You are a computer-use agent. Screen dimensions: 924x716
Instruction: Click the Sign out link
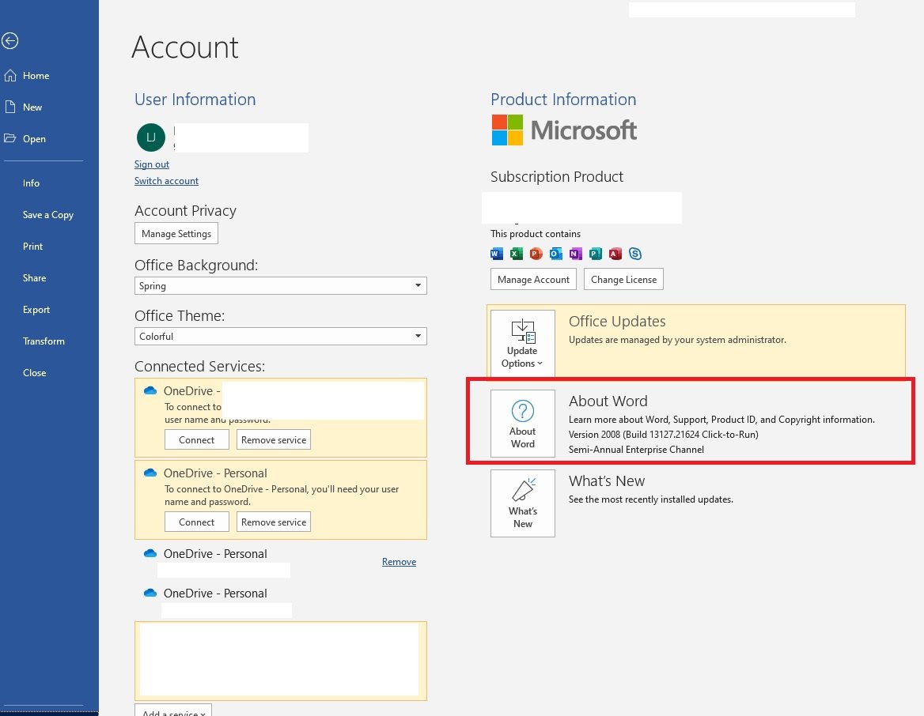pos(151,164)
